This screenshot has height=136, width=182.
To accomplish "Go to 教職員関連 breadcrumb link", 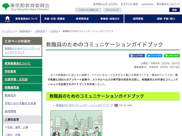I will [25, 31].
